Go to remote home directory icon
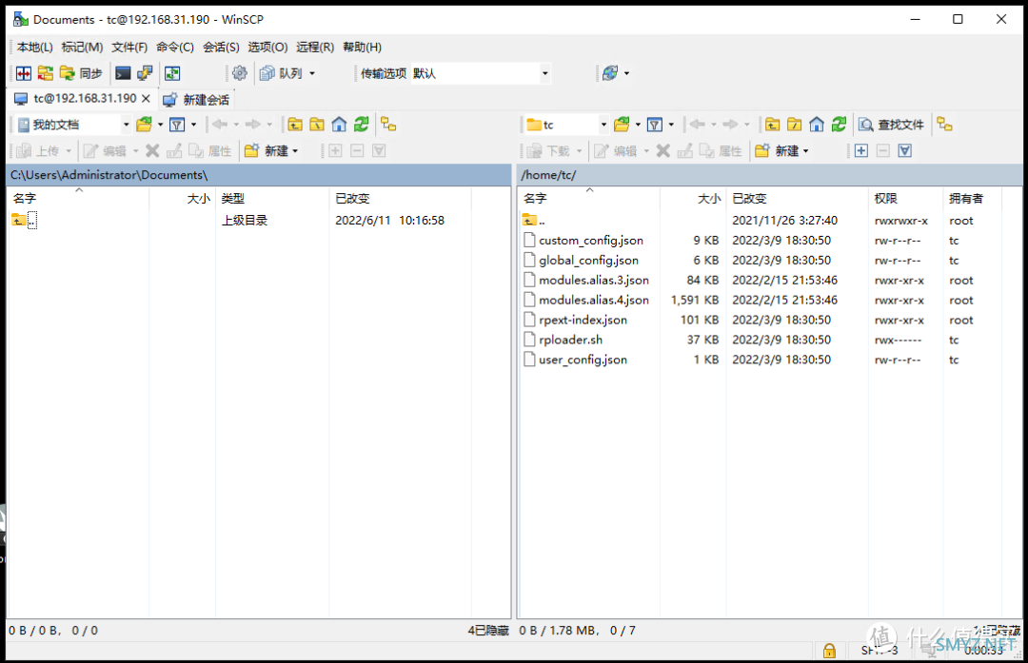 [x=817, y=125]
